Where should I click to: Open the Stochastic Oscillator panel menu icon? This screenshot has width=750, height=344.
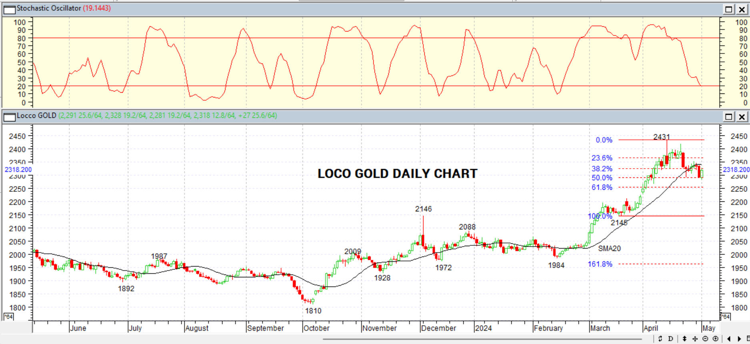pyautogui.click(x=9, y=9)
